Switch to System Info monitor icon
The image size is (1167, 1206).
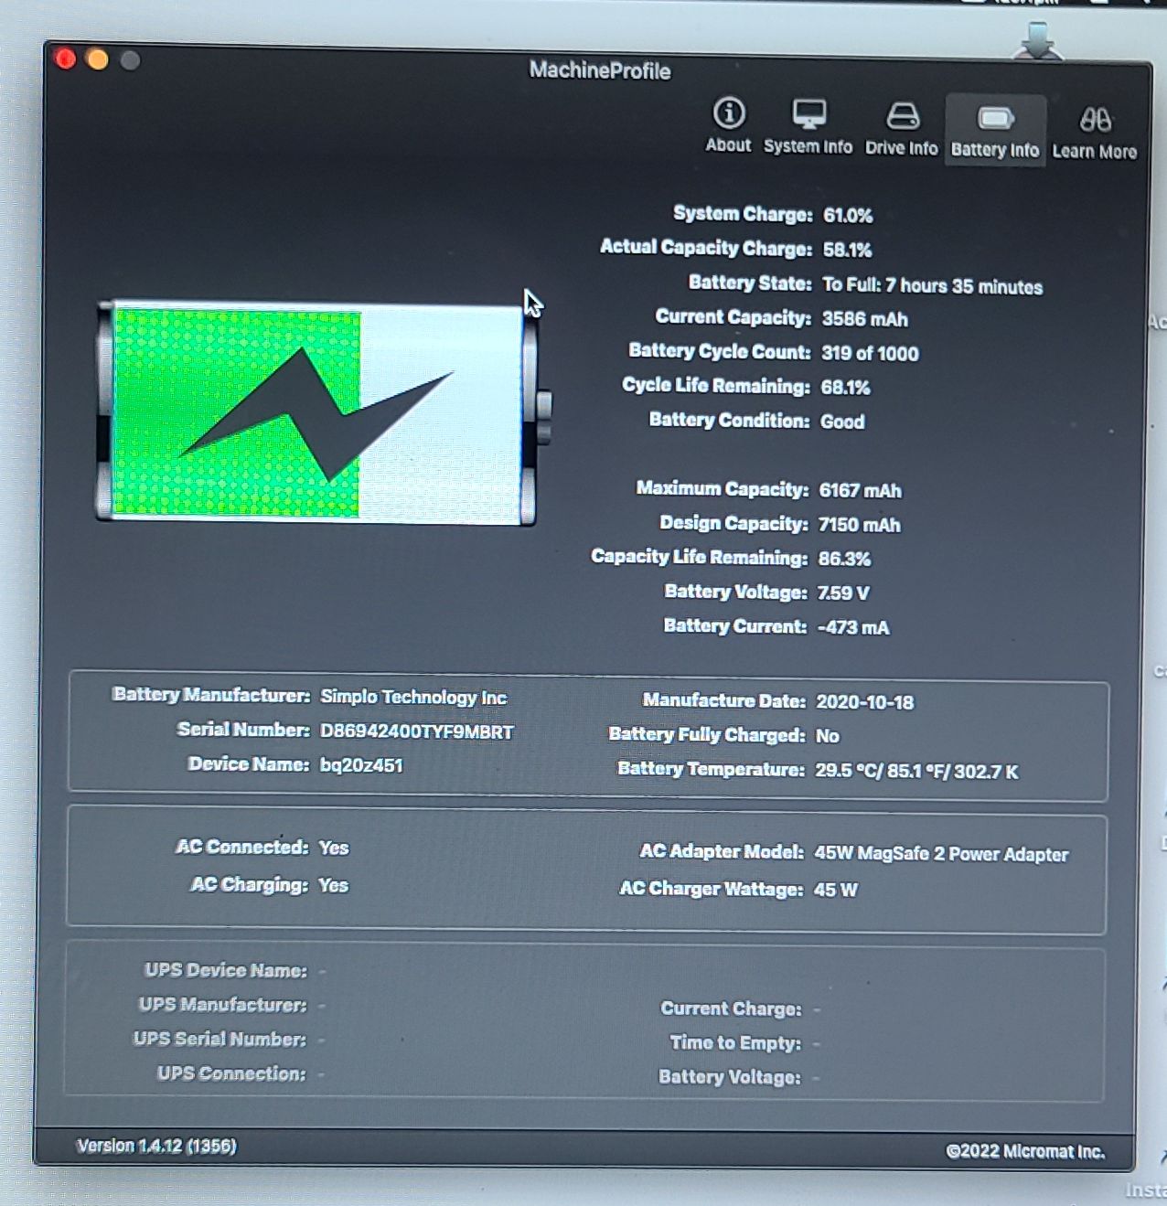[808, 115]
